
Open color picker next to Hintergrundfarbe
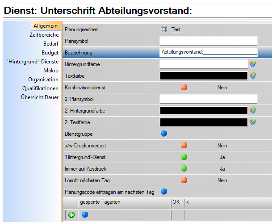[x=253, y=64]
